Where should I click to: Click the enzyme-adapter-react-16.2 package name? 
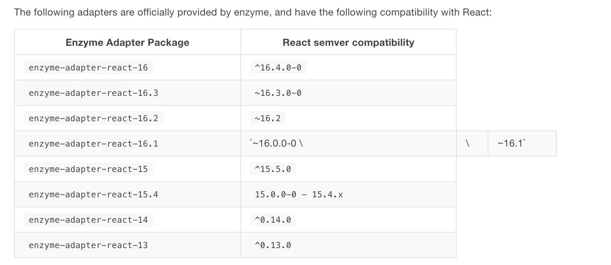coord(93,118)
